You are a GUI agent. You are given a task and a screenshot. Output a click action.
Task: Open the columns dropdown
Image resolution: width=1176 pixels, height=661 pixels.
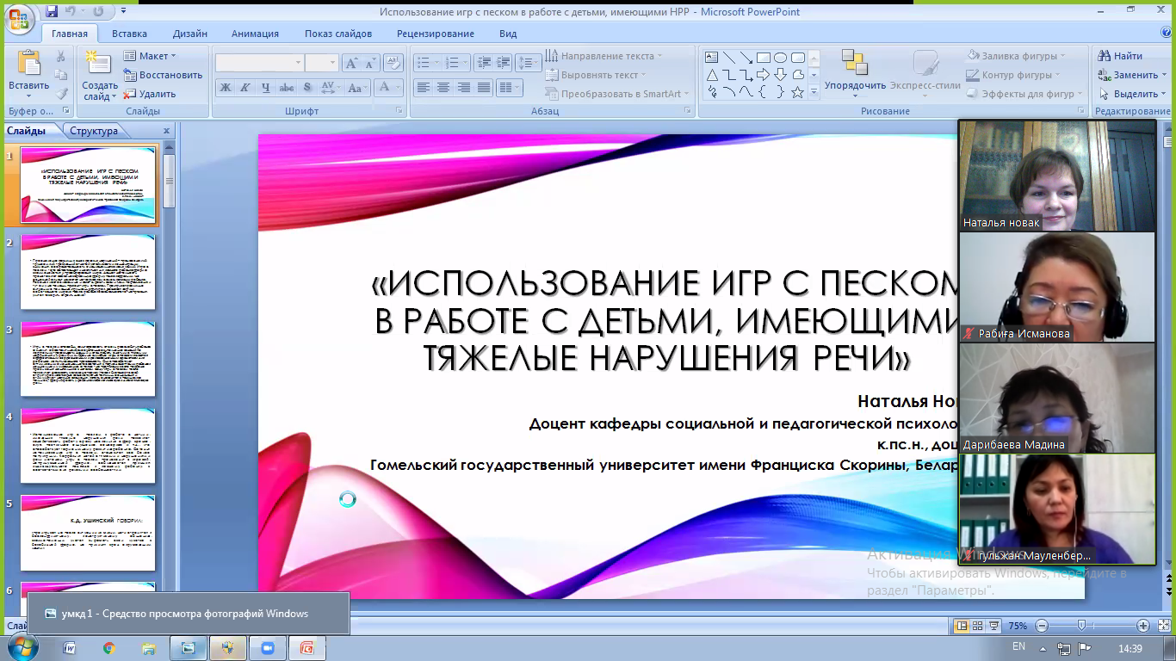509,87
